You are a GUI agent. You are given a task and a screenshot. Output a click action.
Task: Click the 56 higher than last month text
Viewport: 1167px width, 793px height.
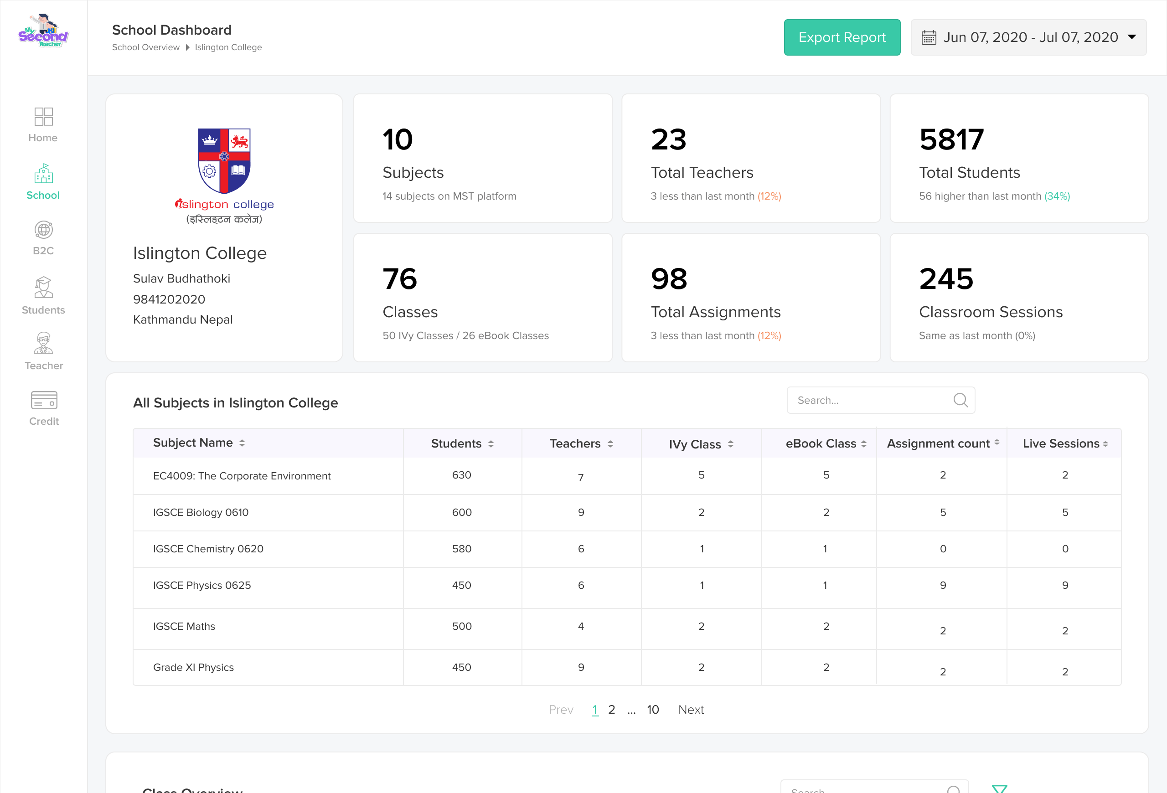pyautogui.click(x=980, y=196)
